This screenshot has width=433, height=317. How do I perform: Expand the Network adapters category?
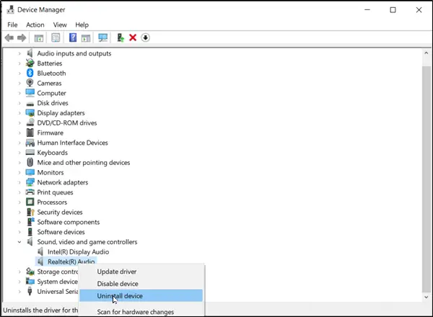click(19, 182)
